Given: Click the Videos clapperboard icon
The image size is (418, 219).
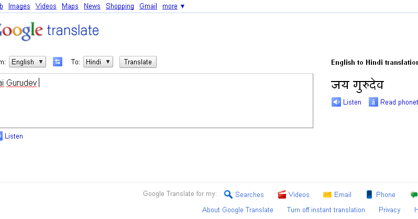Looking at the screenshot, I should 282,194.
